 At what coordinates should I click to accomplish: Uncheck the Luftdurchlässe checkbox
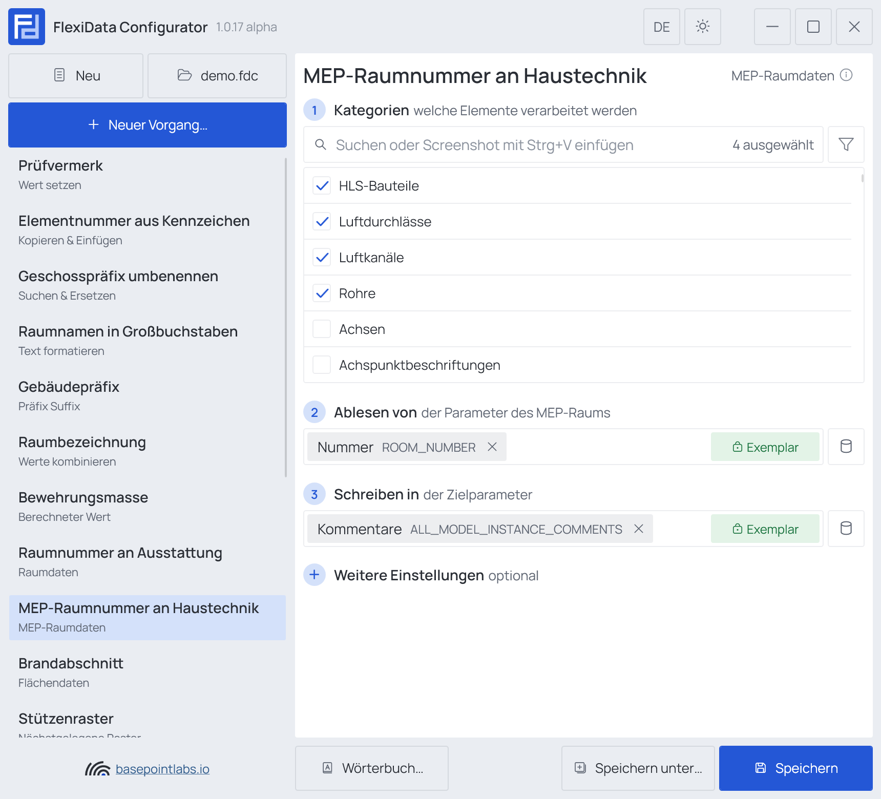(x=322, y=221)
